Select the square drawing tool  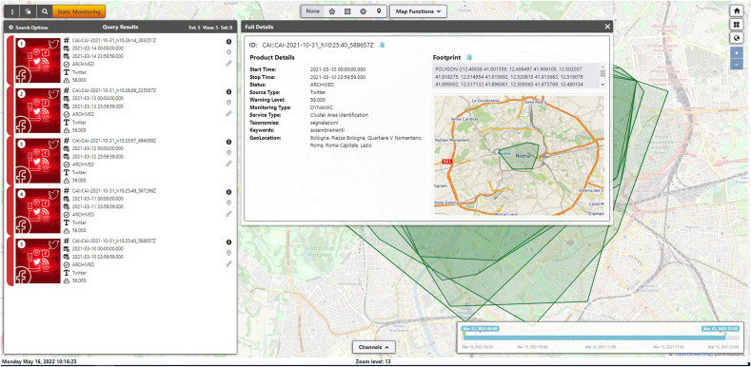click(x=347, y=11)
